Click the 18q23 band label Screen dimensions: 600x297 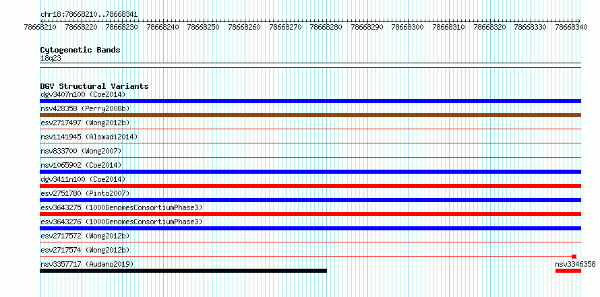tap(51, 59)
